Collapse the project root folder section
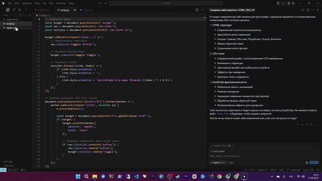 pyautogui.click(x=5, y=15)
